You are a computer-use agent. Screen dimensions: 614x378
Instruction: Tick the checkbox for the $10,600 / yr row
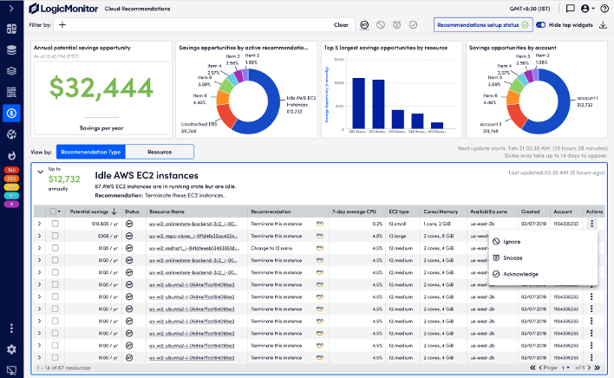(55, 224)
